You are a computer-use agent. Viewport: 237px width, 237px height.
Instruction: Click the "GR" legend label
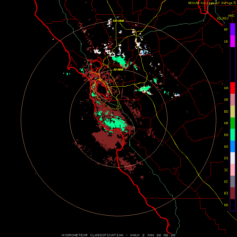click(x=226, y=100)
